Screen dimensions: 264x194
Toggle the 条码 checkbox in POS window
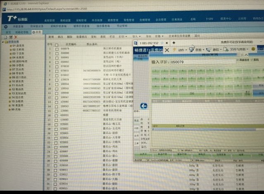pos(252,60)
